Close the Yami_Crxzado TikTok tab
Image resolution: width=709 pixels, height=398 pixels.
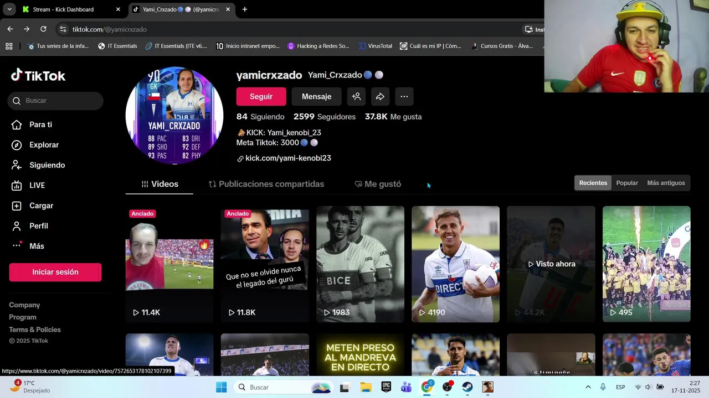pos(228,9)
